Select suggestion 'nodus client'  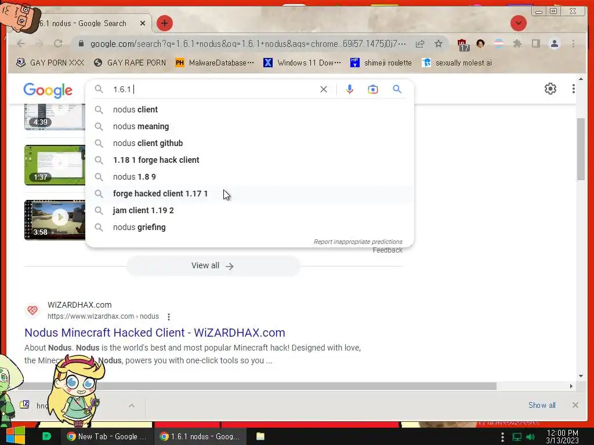249,110
